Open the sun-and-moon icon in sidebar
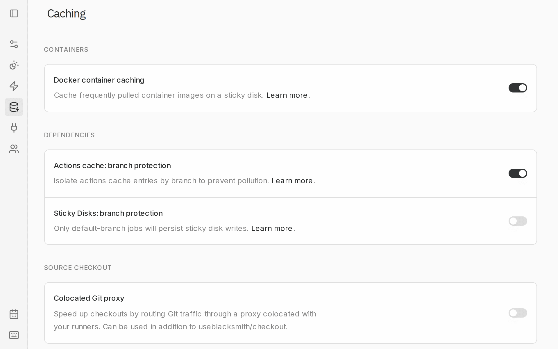This screenshot has width=558, height=349. tap(14, 65)
